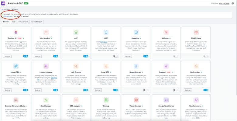Click the WooCommerce cart icon

pyautogui.click(x=196, y=100)
